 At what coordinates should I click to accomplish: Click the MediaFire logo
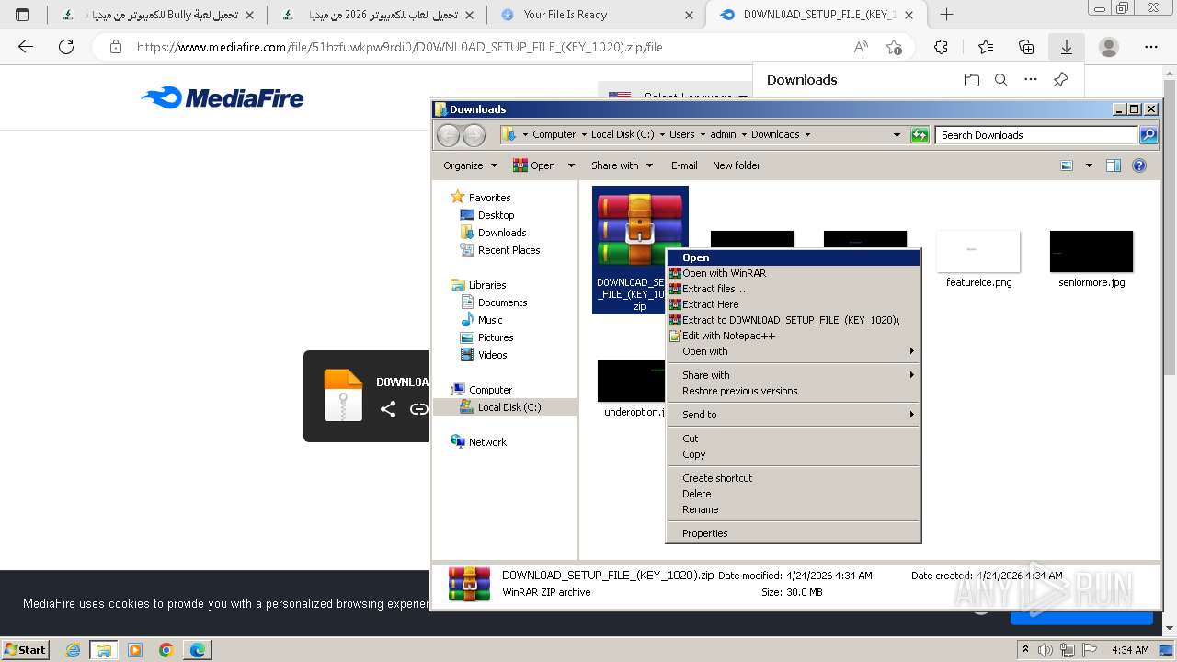[x=223, y=97]
